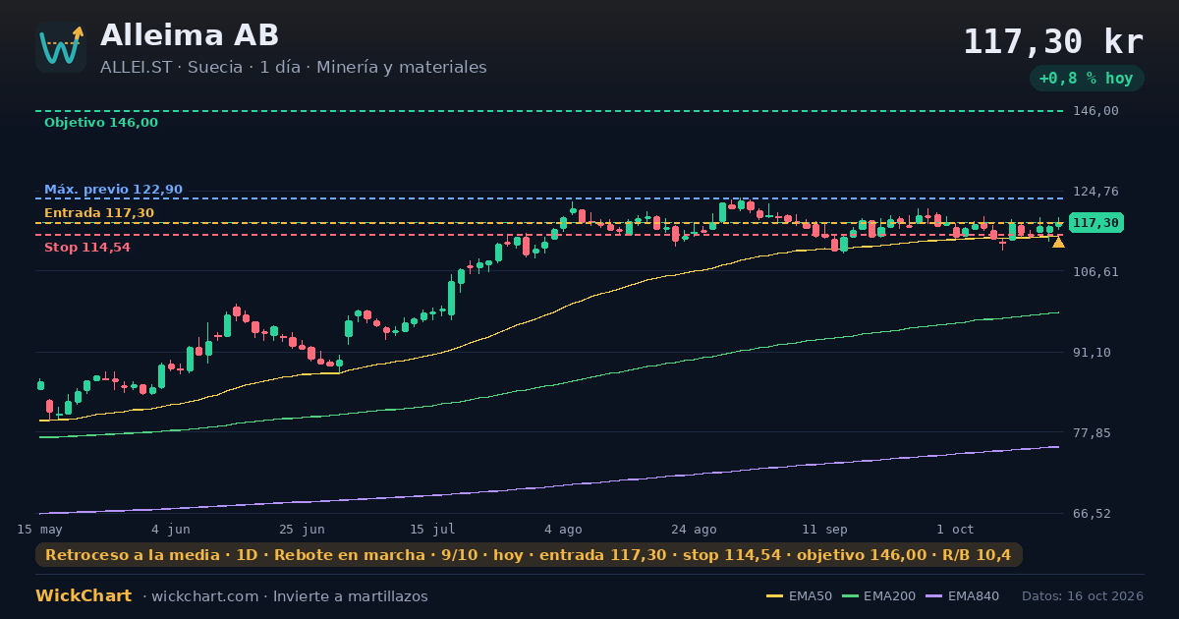Click the "25 jun" date axis label
Screen dimensions: 1179x619
(x=302, y=529)
